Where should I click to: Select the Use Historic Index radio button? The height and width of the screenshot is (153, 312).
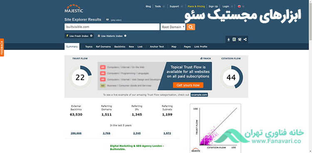[x=125, y=36]
